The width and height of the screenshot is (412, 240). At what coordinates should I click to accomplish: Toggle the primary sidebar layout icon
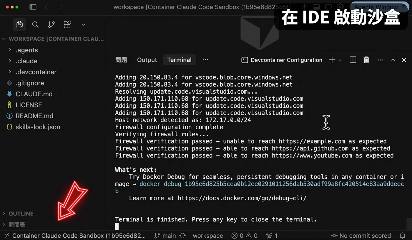pyautogui.click(x=33, y=7)
